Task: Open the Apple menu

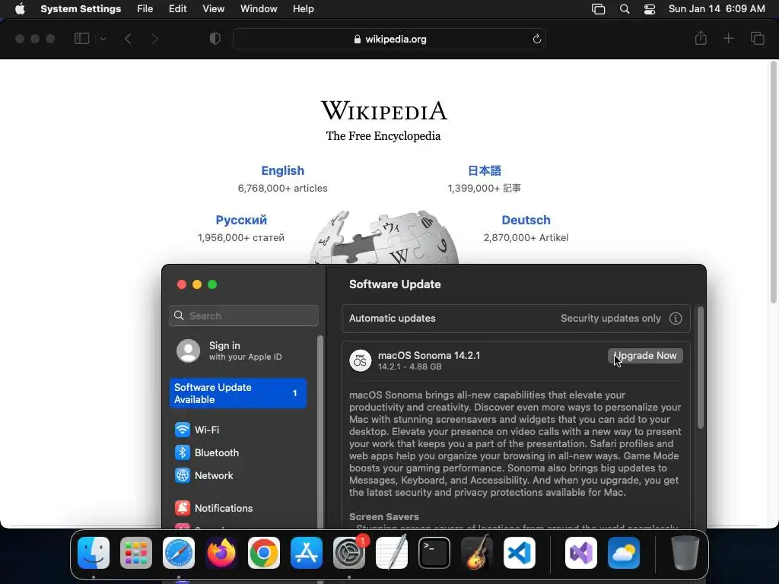Action: pos(20,9)
